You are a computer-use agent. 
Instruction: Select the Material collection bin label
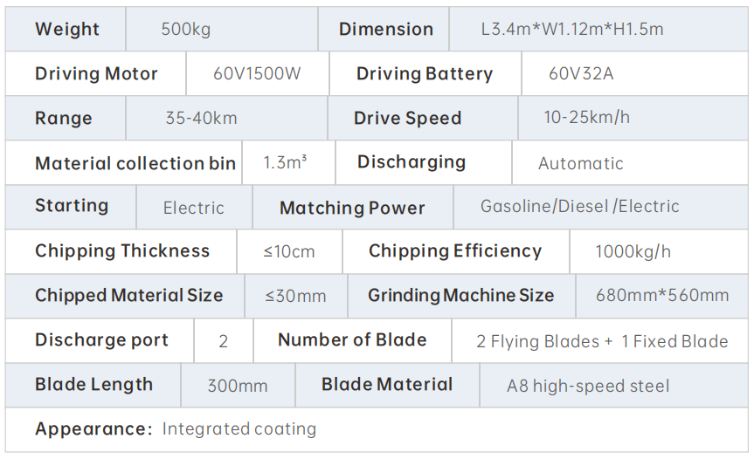[135, 163]
